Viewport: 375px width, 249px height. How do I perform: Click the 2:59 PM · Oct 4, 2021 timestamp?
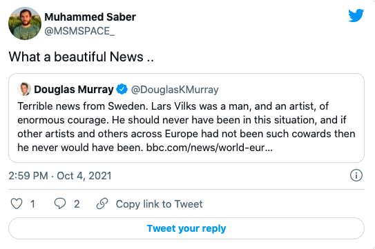60,176
